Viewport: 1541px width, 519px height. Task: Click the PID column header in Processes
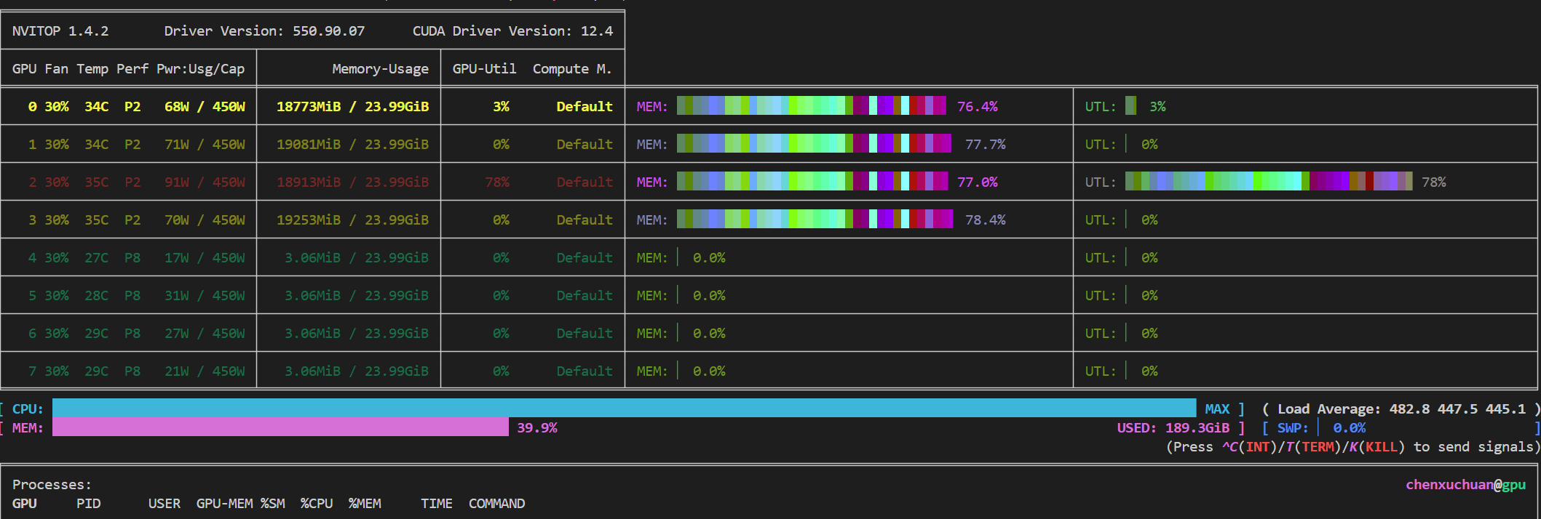pyautogui.click(x=89, y=504)
